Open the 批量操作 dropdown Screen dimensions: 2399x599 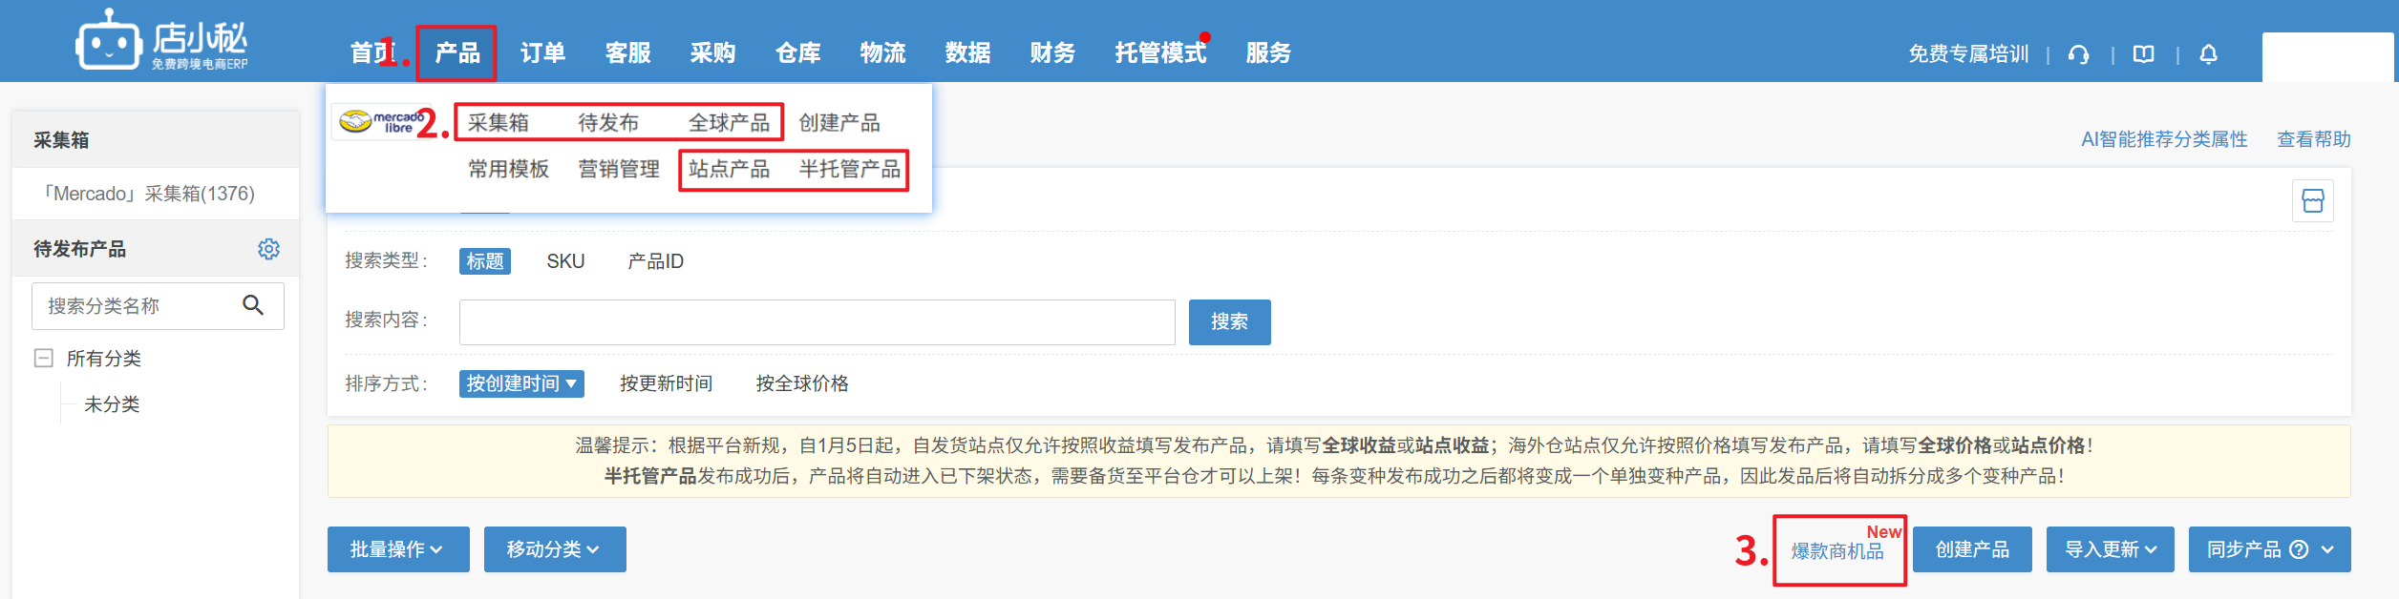(x=398, y=549)
